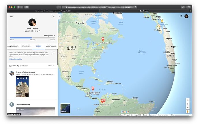Click the 25,225,725 views count
The image size is (199, 125).
pyautogui.click(x=22, y=66)
